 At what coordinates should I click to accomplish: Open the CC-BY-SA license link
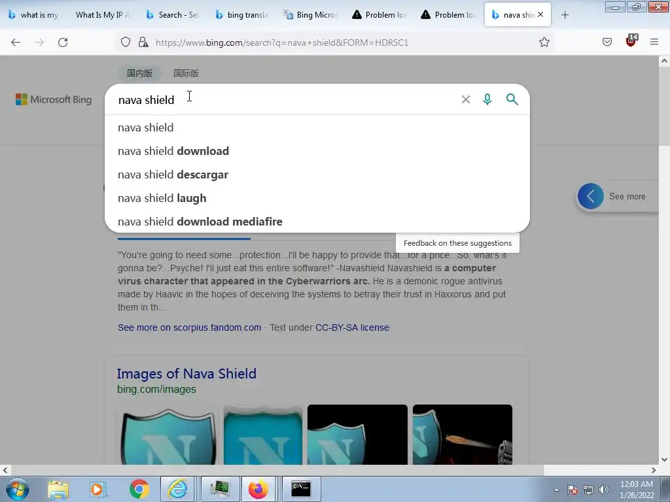point(352,327)
